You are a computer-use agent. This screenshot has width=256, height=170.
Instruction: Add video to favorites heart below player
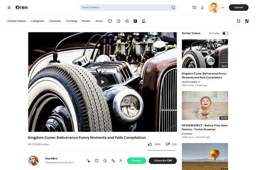97,161
